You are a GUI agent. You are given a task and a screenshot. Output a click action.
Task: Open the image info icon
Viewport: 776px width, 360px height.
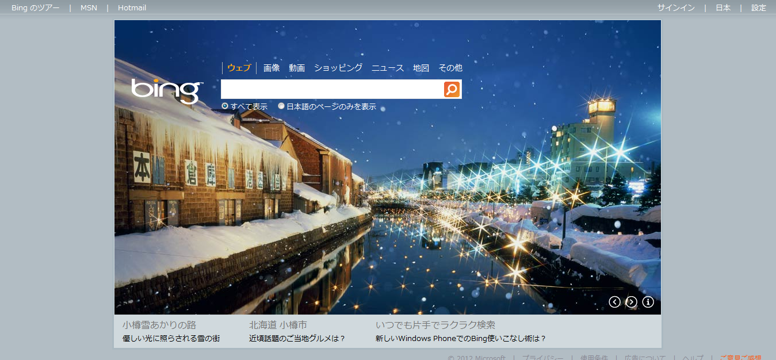648,302
